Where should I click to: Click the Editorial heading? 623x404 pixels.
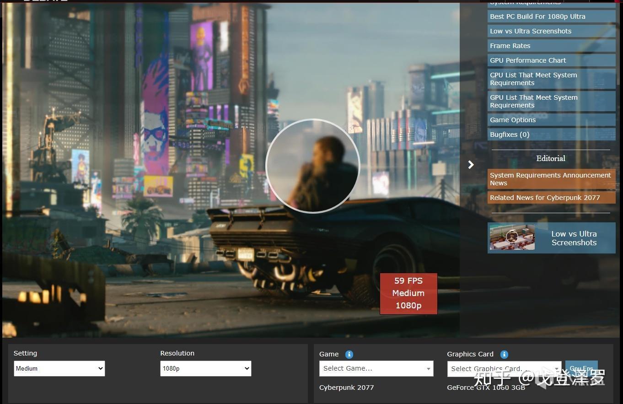(551, 158)
